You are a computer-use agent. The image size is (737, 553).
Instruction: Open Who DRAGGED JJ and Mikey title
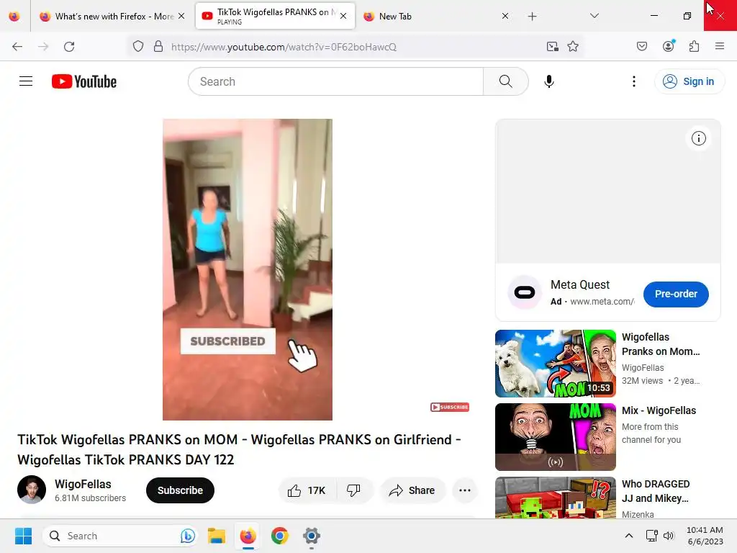[x=656, y=491]
